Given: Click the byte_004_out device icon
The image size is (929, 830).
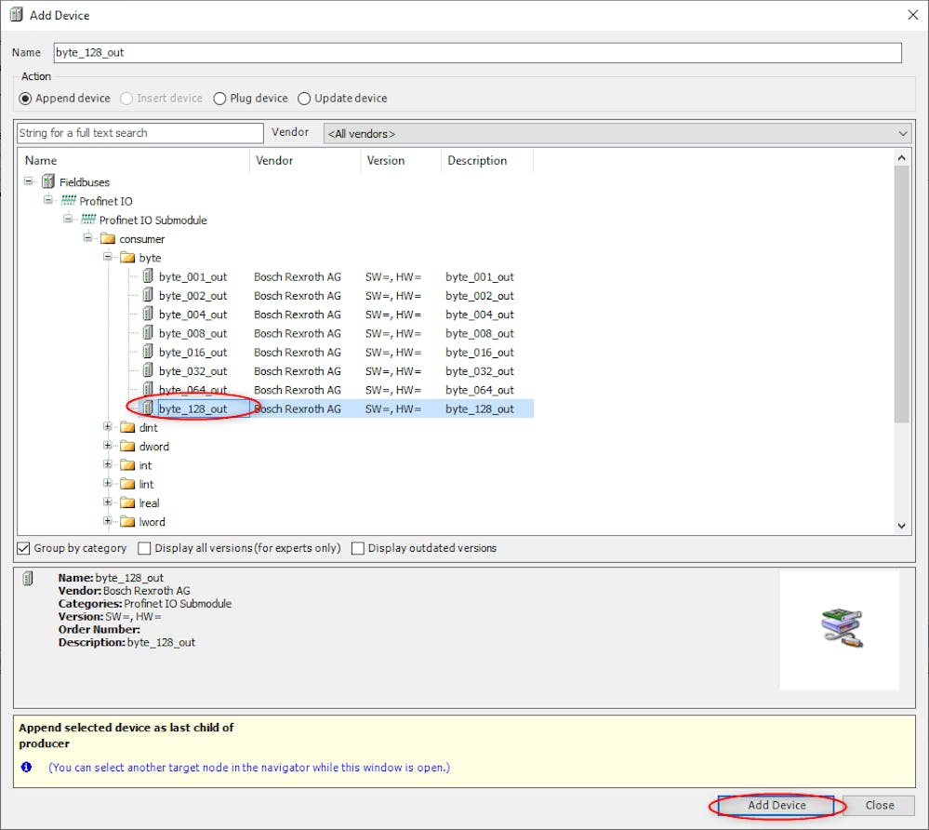Looking at the screenshot, I should tap(148, 314).
